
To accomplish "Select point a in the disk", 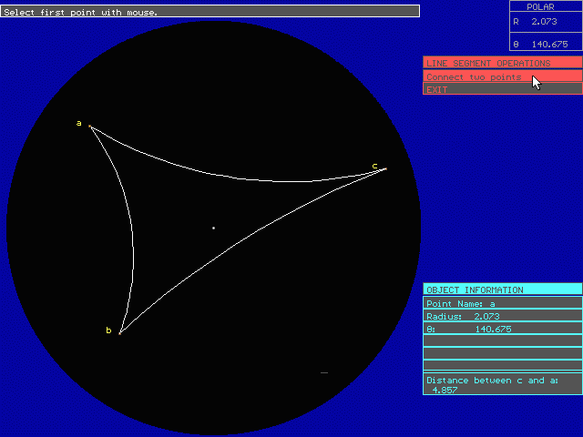I will (x=89, y=127).
